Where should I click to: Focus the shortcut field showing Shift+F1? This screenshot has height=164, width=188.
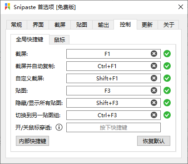click(x=114, y=78)
